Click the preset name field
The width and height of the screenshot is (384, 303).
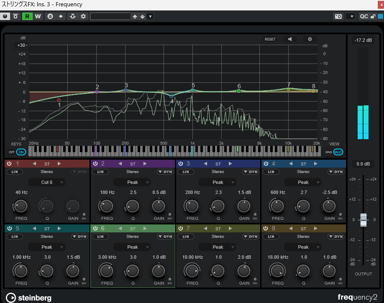click(110, 16)
